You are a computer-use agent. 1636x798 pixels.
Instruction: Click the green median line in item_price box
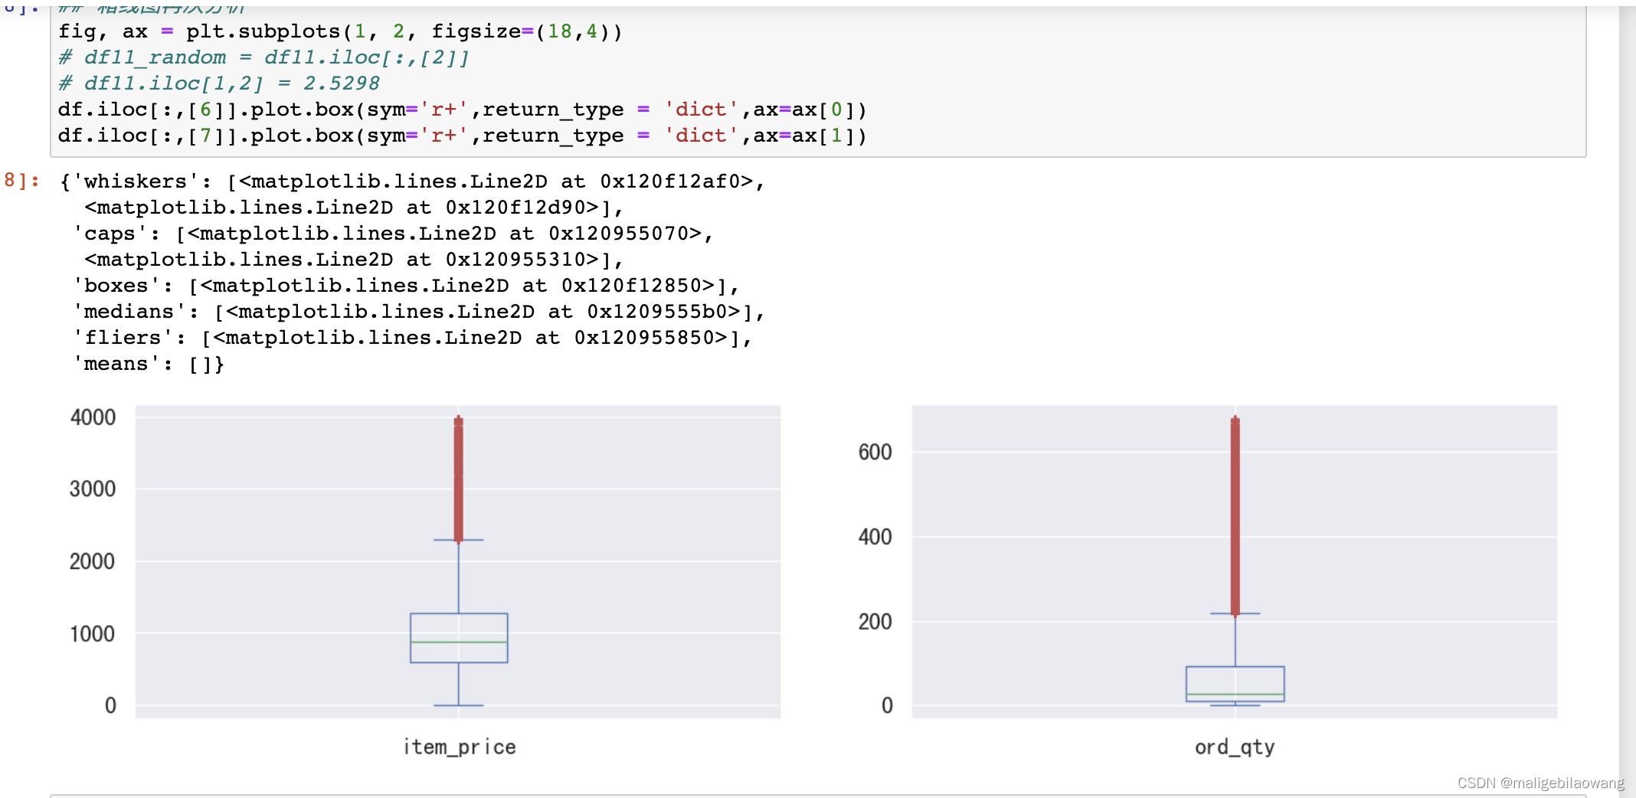459,642
